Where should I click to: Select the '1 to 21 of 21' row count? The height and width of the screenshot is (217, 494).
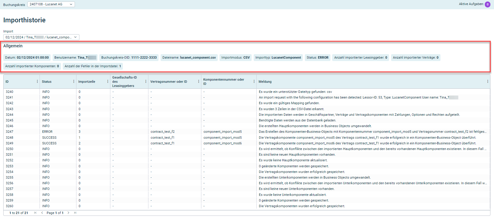coord(19,213)
